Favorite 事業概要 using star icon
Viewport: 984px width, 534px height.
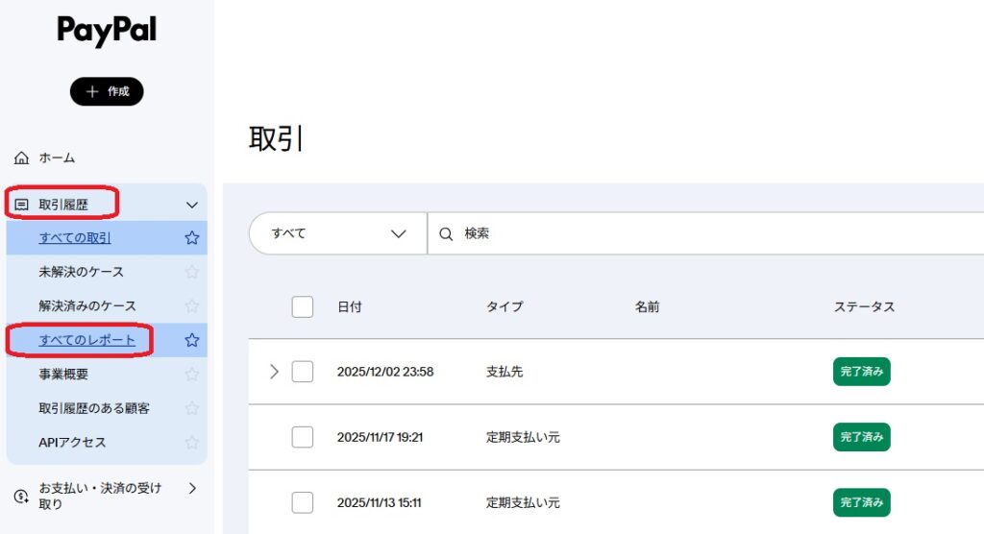point(191,375)
